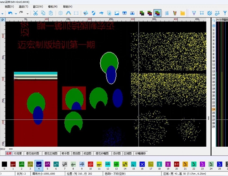Image resolution: width=228 pixels, height=176 pixels.
Task: Toggle the first layered color squares button
Action: (142, 13)
